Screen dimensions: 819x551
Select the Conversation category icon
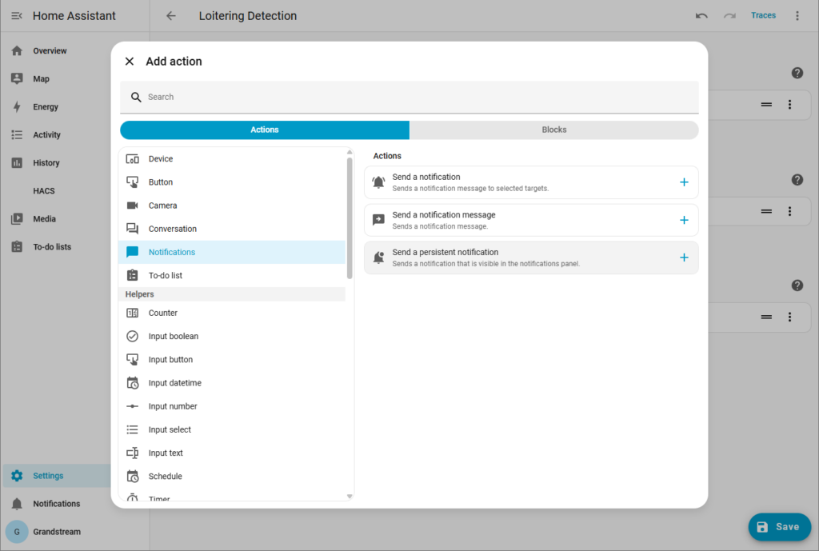pos(133,229)
